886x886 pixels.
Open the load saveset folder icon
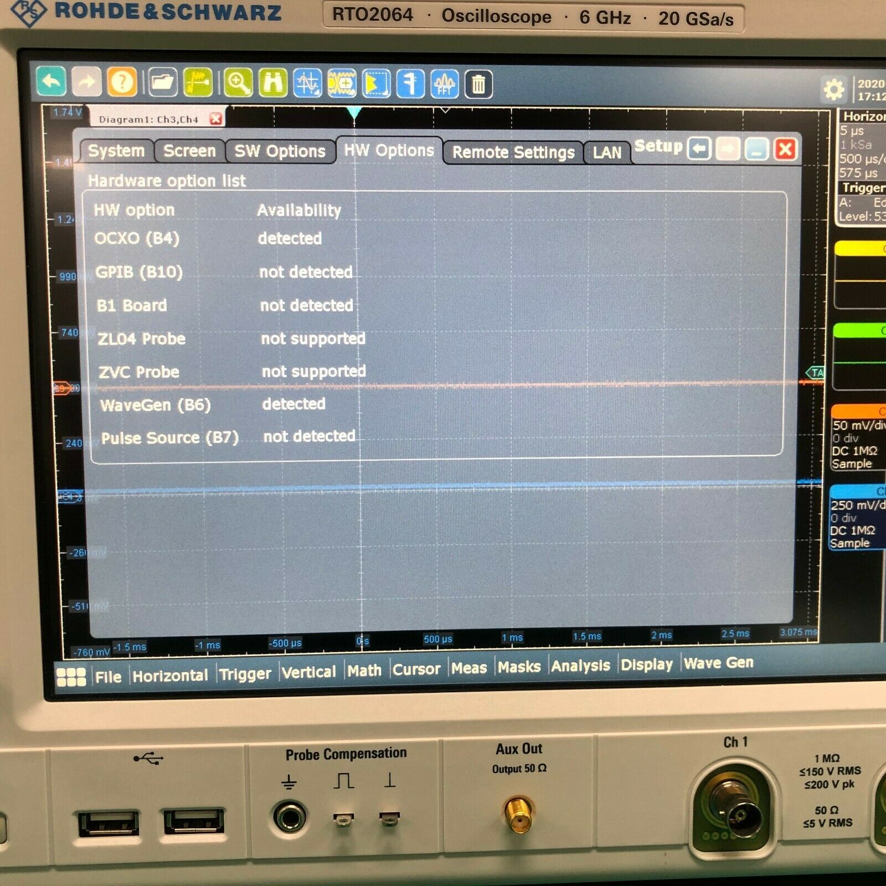coord(162,83)
